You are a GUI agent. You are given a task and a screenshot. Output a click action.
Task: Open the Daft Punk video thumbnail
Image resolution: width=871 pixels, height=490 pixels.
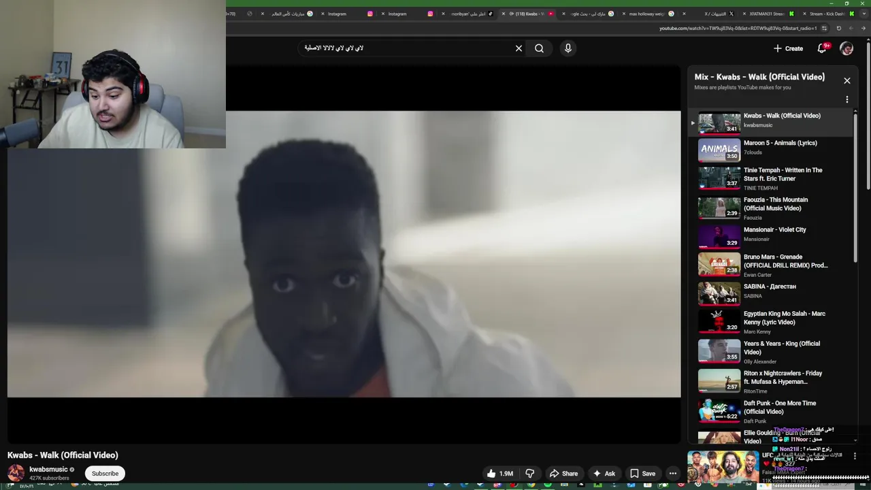click(719, 410)
